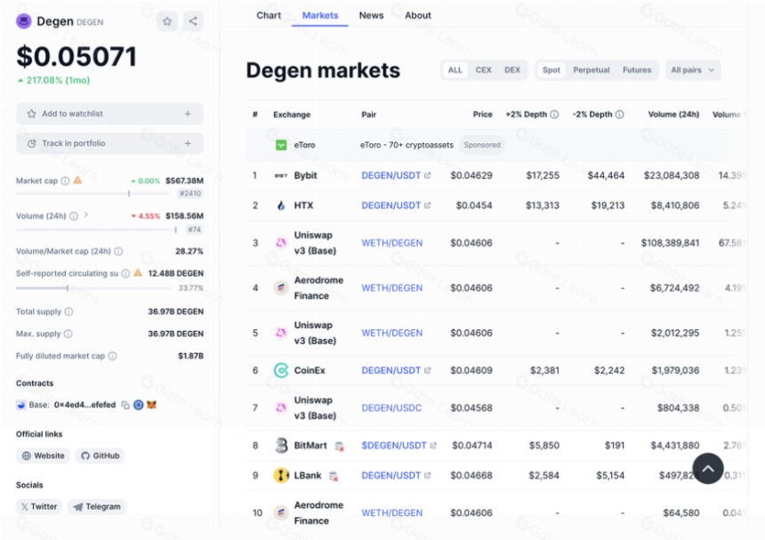
Task: Open the Website official link
Action: (x=43, y=456)
